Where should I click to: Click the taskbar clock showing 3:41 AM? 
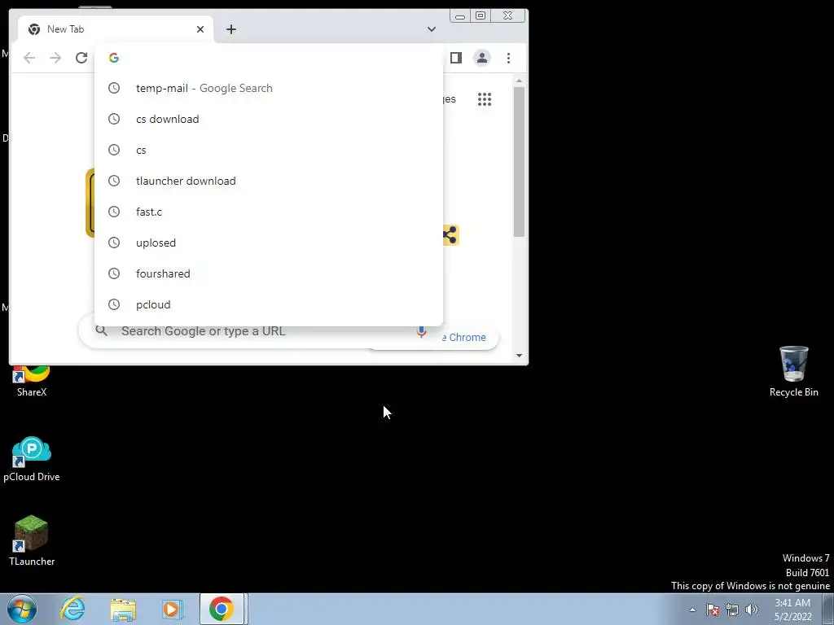tap(792, 610)
